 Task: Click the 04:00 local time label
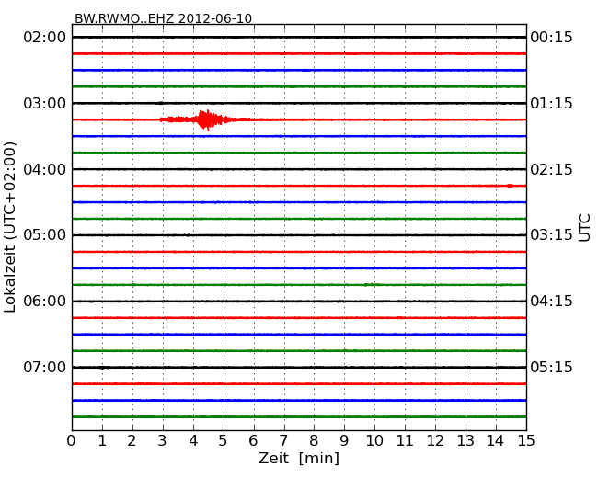tap(45, 169)
